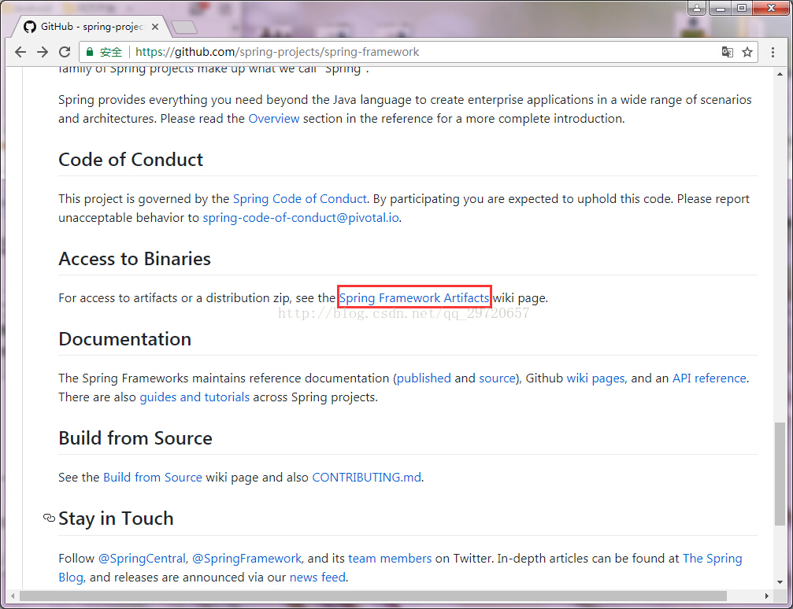Click the spring-code-of-conduct@pivotal.io email link

click(301, 218)
